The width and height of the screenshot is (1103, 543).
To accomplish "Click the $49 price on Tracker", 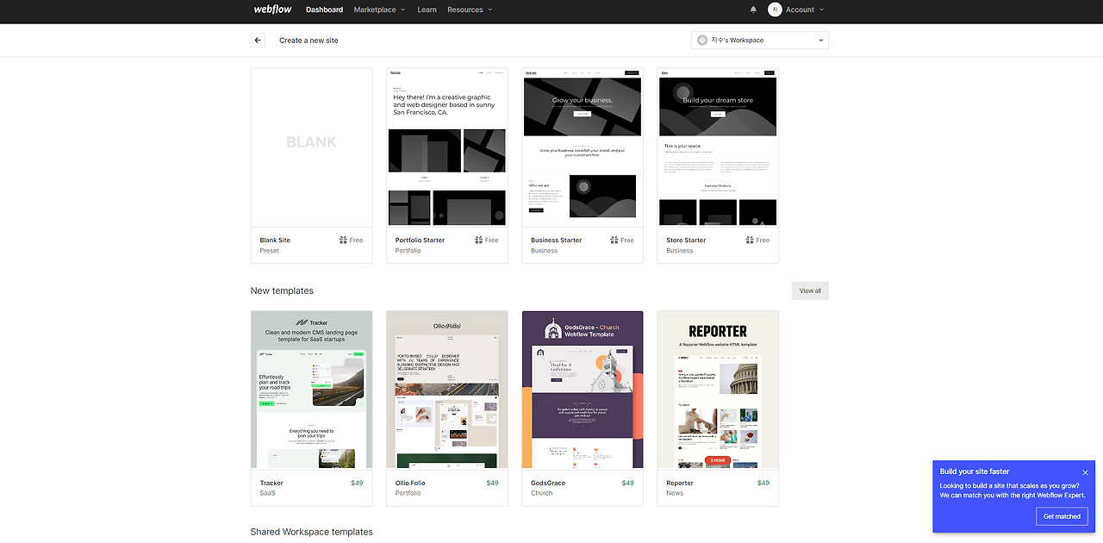I will click(x=357, y=484).
